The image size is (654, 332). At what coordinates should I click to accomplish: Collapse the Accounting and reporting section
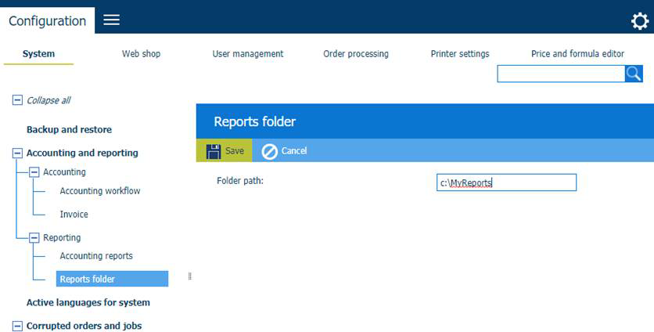[x=17, y=153]
